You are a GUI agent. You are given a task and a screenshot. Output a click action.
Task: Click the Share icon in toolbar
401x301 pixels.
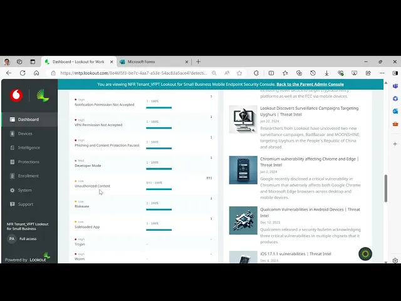point(368,73)
